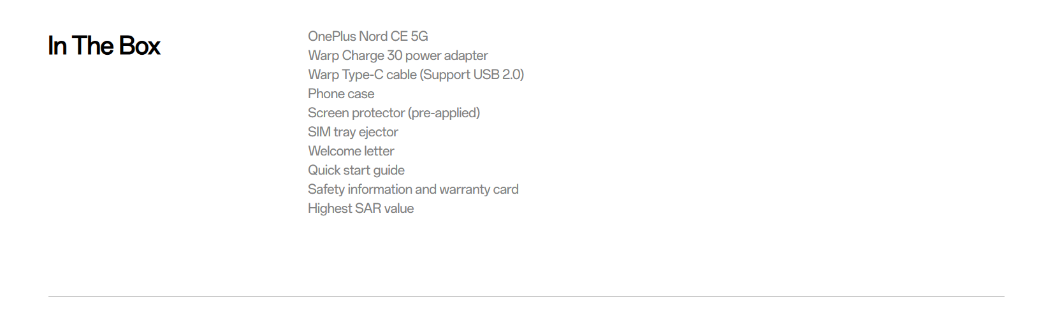This screenshot has width=1053, height=332.
Task: Click the OnePlus Nord CE 5G text
Action: point(368,36)
